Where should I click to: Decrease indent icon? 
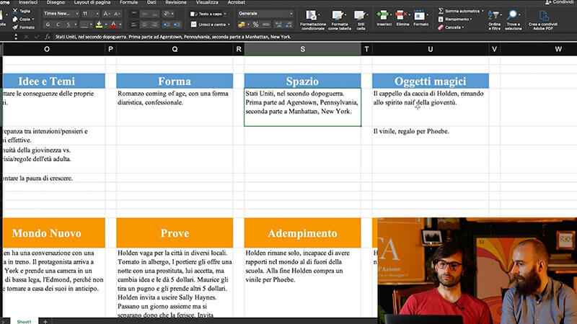tap(167, 24)
